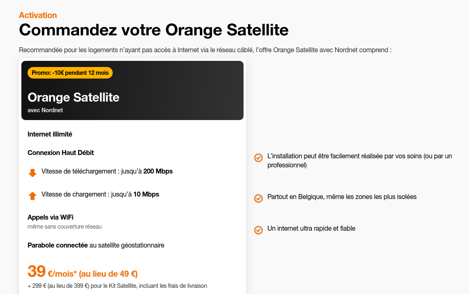Click the yellow Promo -10€ badge
This screenshot has width=469, height=294.
point(70,73)
